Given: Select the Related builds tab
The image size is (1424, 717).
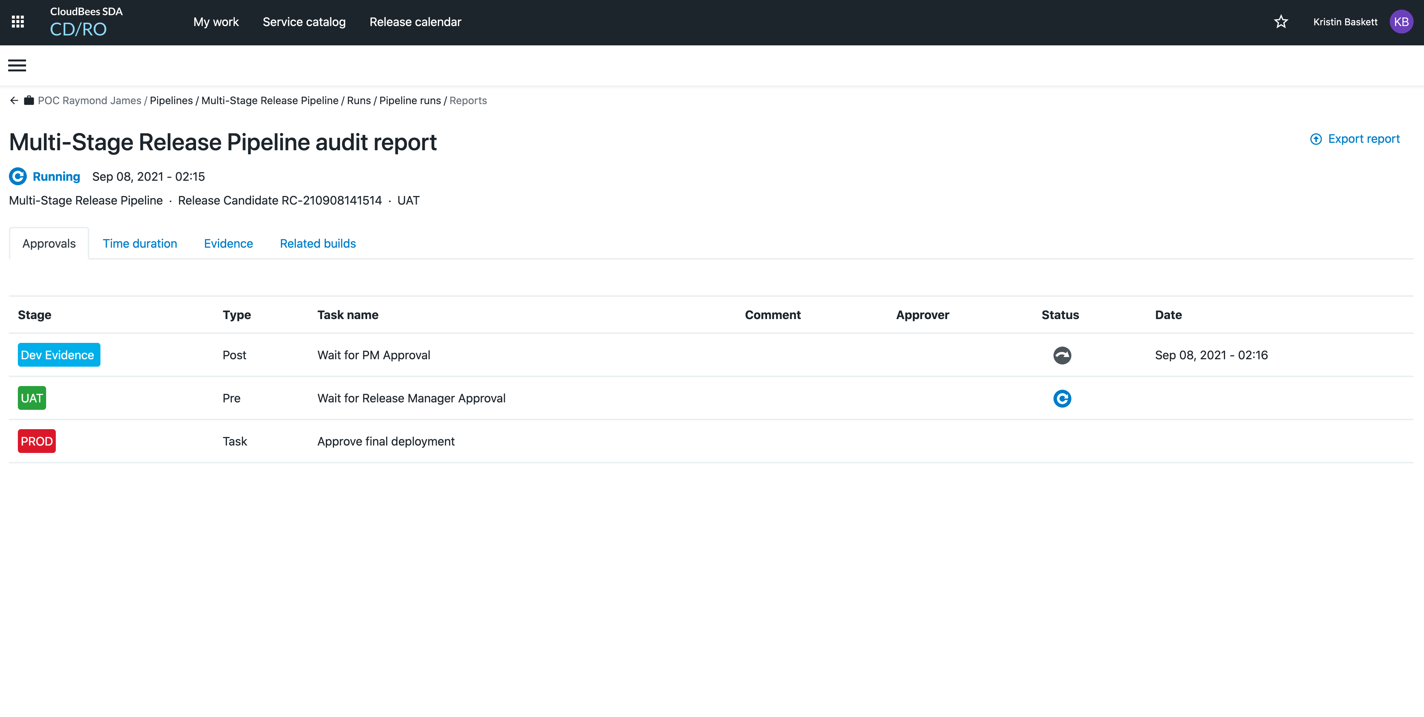Looking at the screenshot, I should [317, 243].
